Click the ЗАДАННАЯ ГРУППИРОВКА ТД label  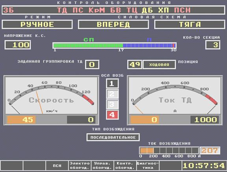pos(50,61)
